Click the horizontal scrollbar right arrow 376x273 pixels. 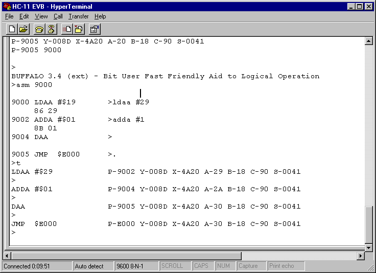(361, 256)
